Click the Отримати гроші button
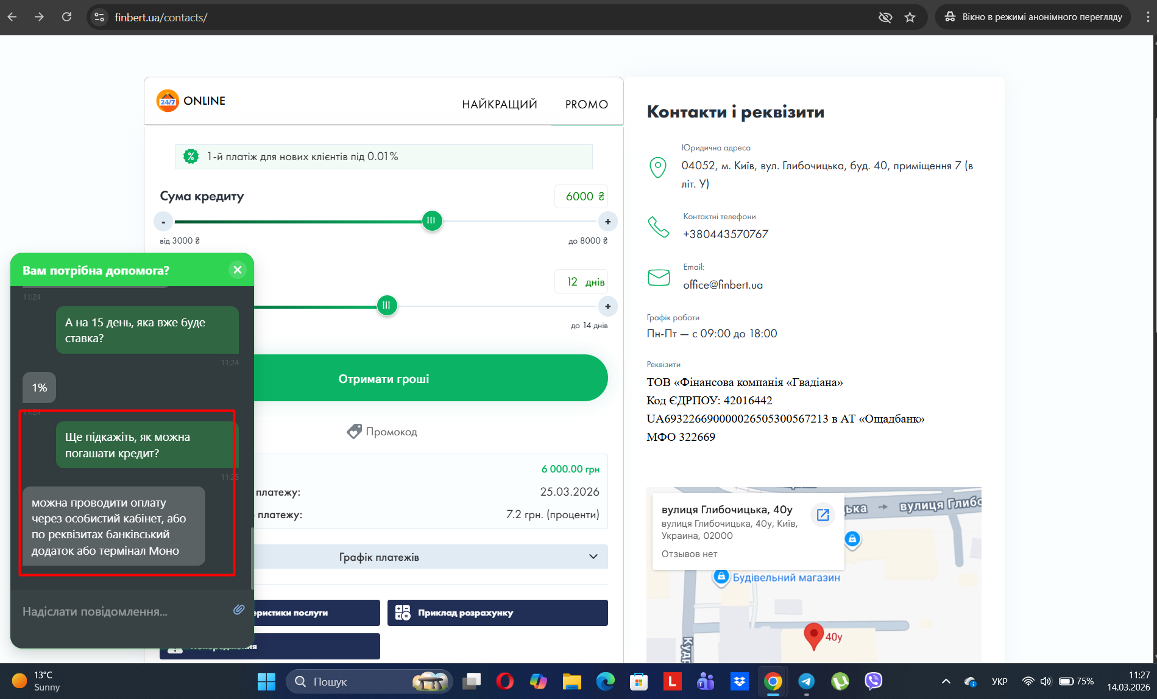The width and height of the screenshot is (1157, 699). tap(384, 378)
